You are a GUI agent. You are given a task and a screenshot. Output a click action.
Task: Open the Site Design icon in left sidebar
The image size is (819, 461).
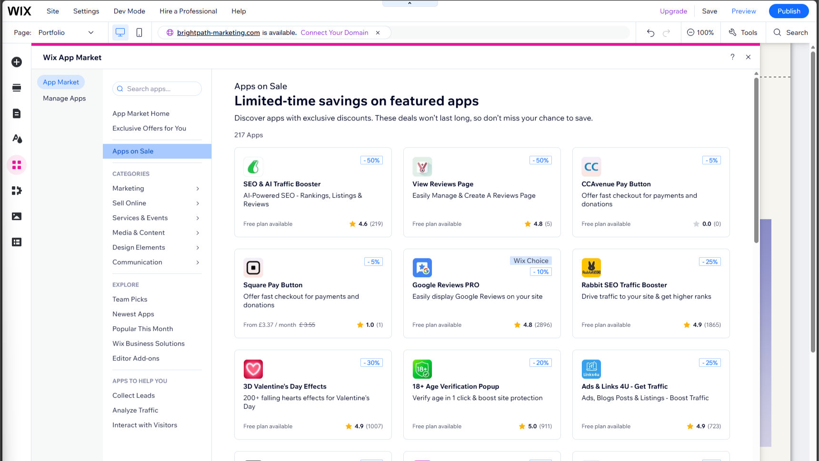(x=17, y=139)
